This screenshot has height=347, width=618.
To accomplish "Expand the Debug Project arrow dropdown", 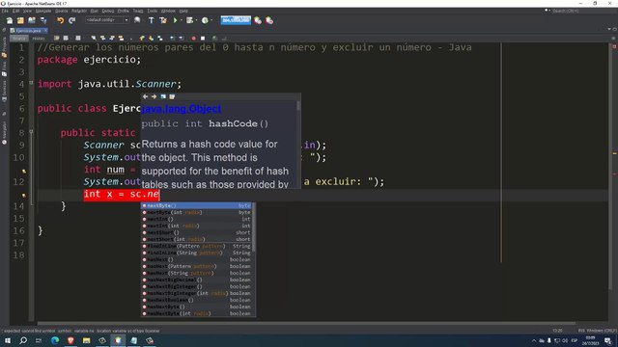I will (x=196, y=20).
